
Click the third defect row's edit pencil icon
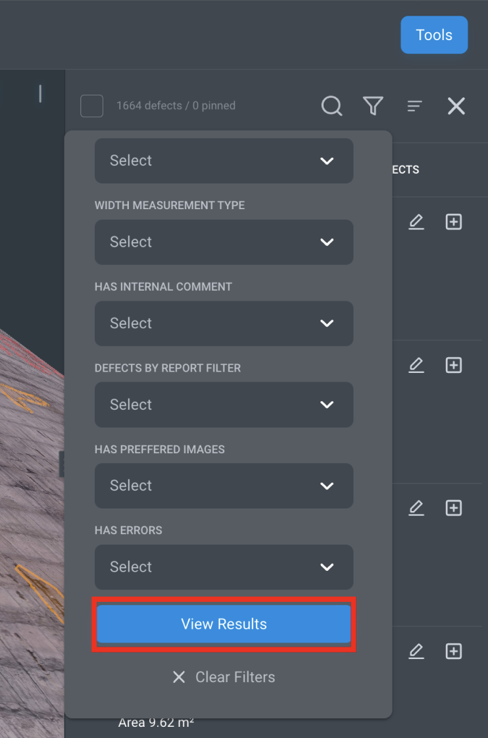pos(416,508)
